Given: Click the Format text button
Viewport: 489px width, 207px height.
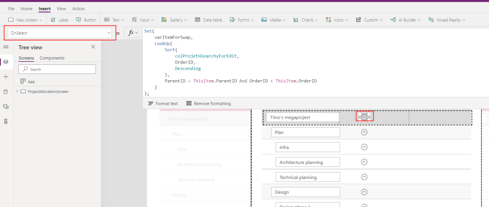Looking at the screenshot, I should (163, 103).
